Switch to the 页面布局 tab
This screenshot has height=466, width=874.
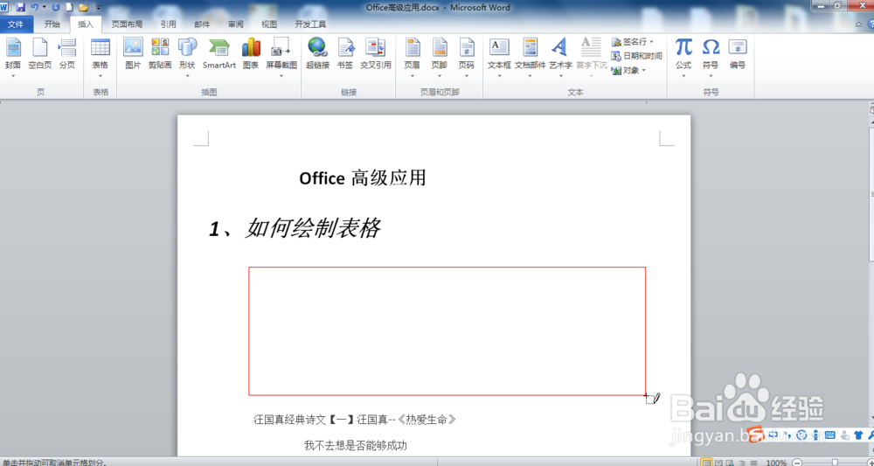coord(127,24)
